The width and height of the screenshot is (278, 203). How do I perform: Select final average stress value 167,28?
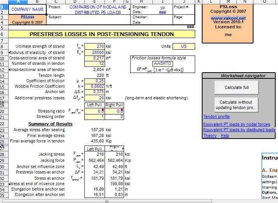pos(97,135)
